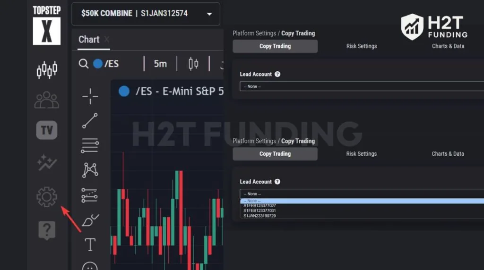The image size is (484, 270).
Task: Click upper Platform Settings breadcrumb
Action: pos(254,34)
